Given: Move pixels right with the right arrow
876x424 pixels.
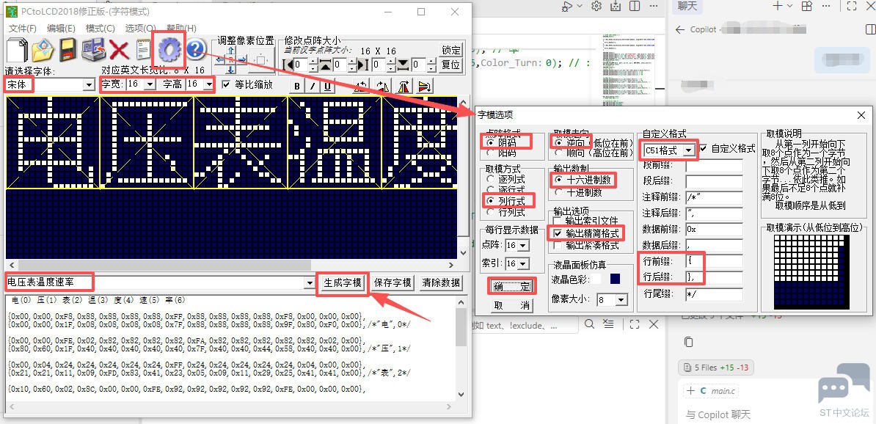Looking at the screenshot, I should point(241,59).
